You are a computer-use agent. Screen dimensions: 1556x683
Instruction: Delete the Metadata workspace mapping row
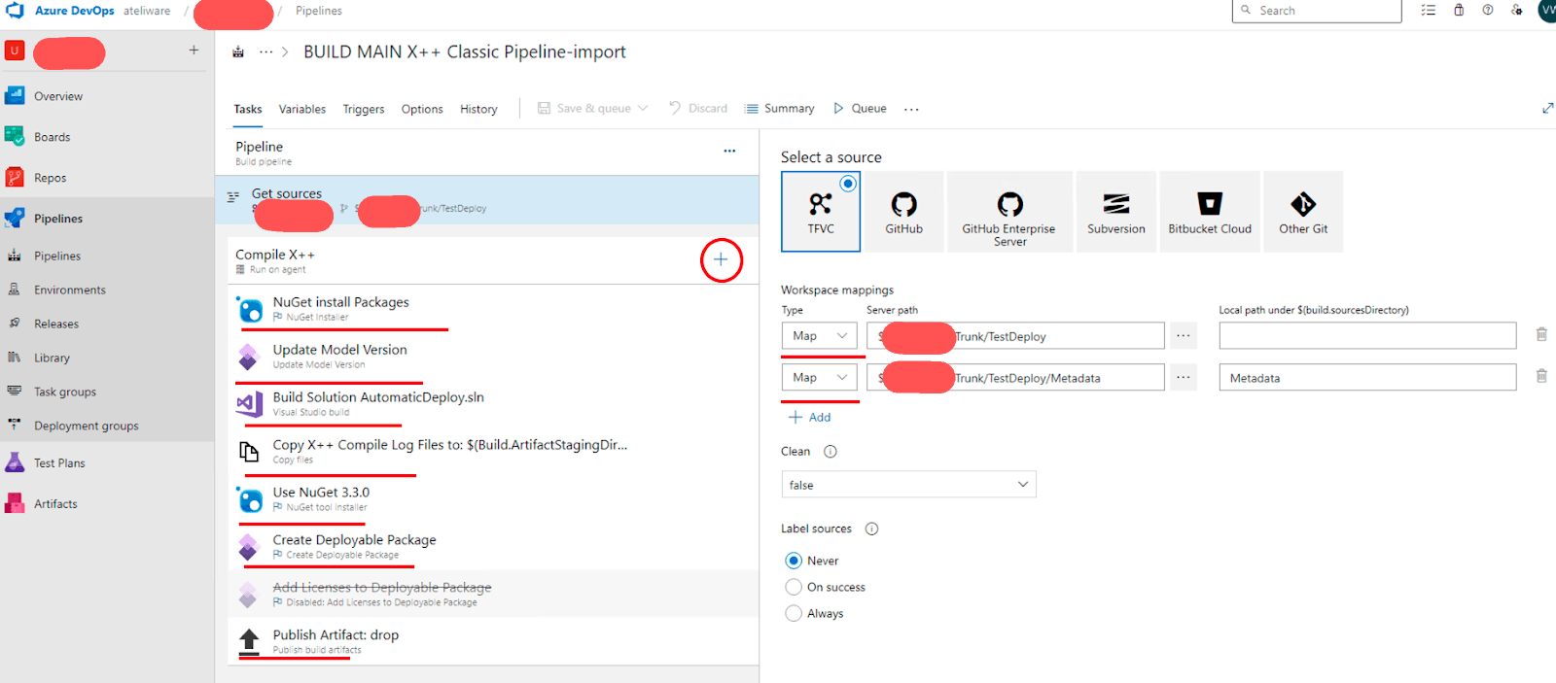[1541, 376]
